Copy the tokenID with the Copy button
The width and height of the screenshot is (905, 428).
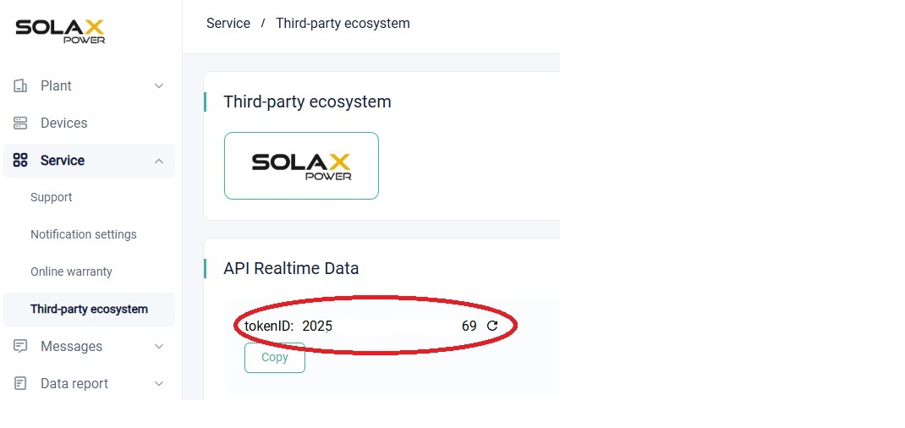(275, 358)
